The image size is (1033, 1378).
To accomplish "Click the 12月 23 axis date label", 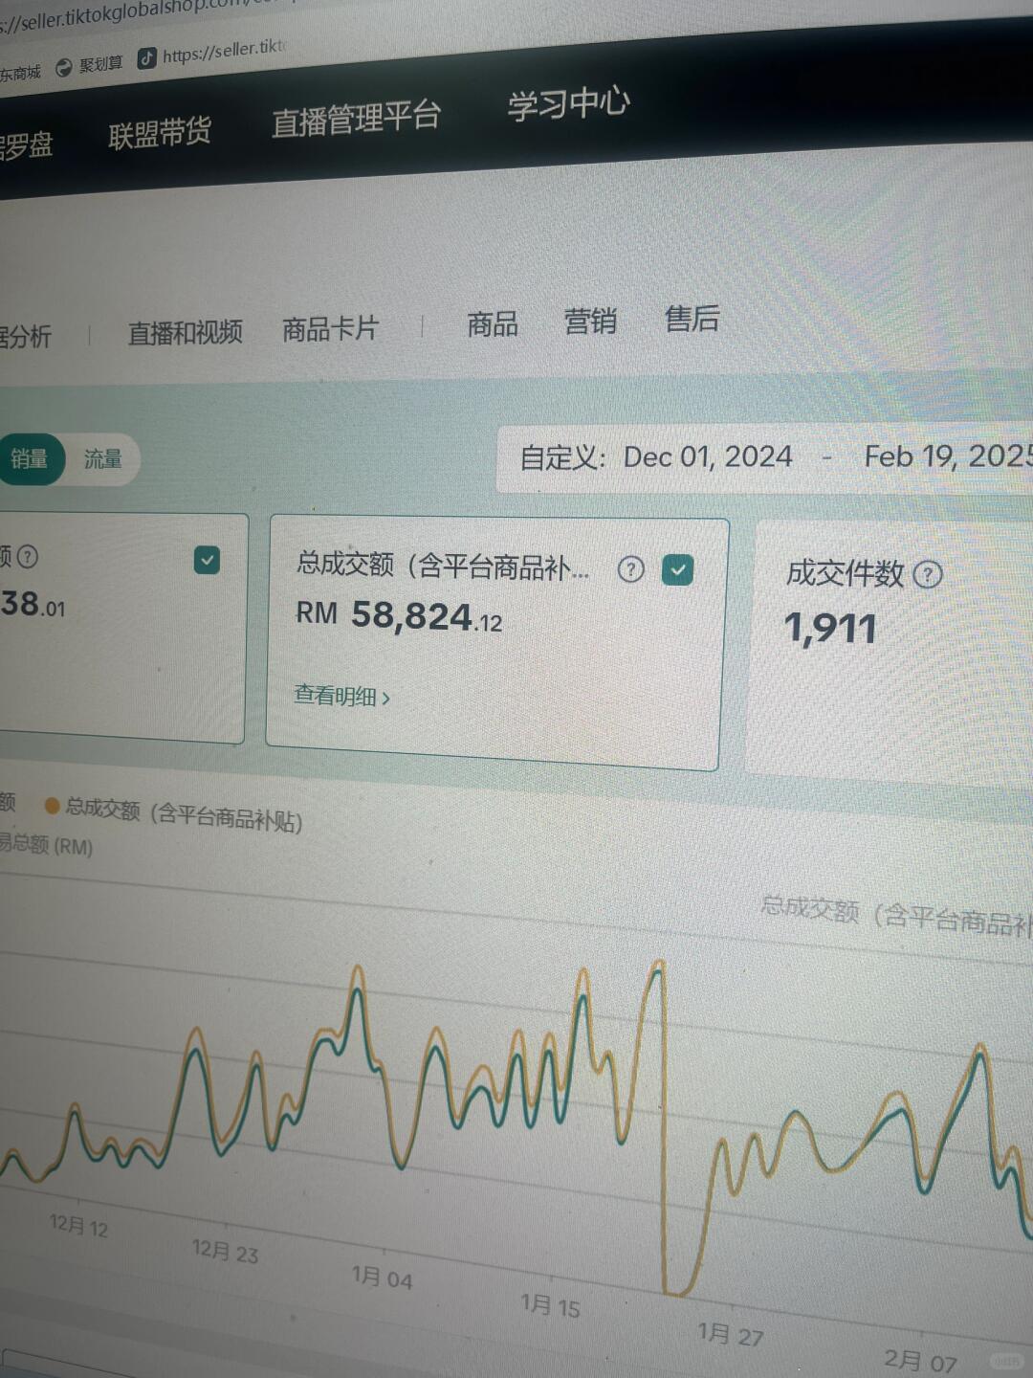I will (225, 1251).
